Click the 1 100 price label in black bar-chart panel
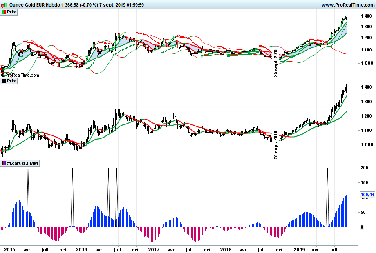The width and height of the screenshot is (376, 253). coord(366,131)
